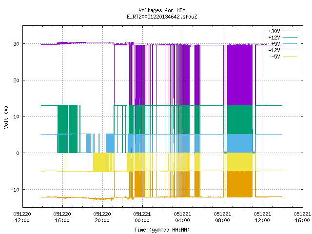312x234 pixels.
Task: Click the y-axis tick value 20
Action: 16,80
